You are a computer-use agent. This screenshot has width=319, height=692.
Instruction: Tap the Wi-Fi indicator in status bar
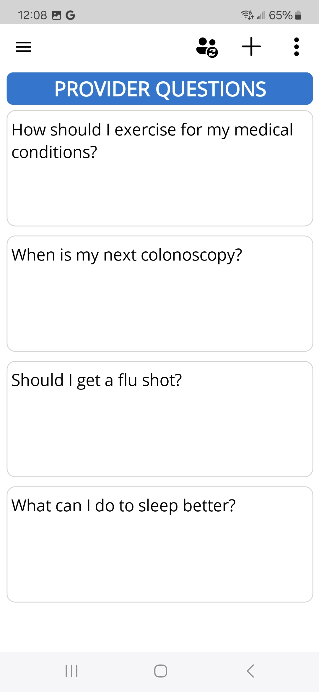tap(247, 15)
